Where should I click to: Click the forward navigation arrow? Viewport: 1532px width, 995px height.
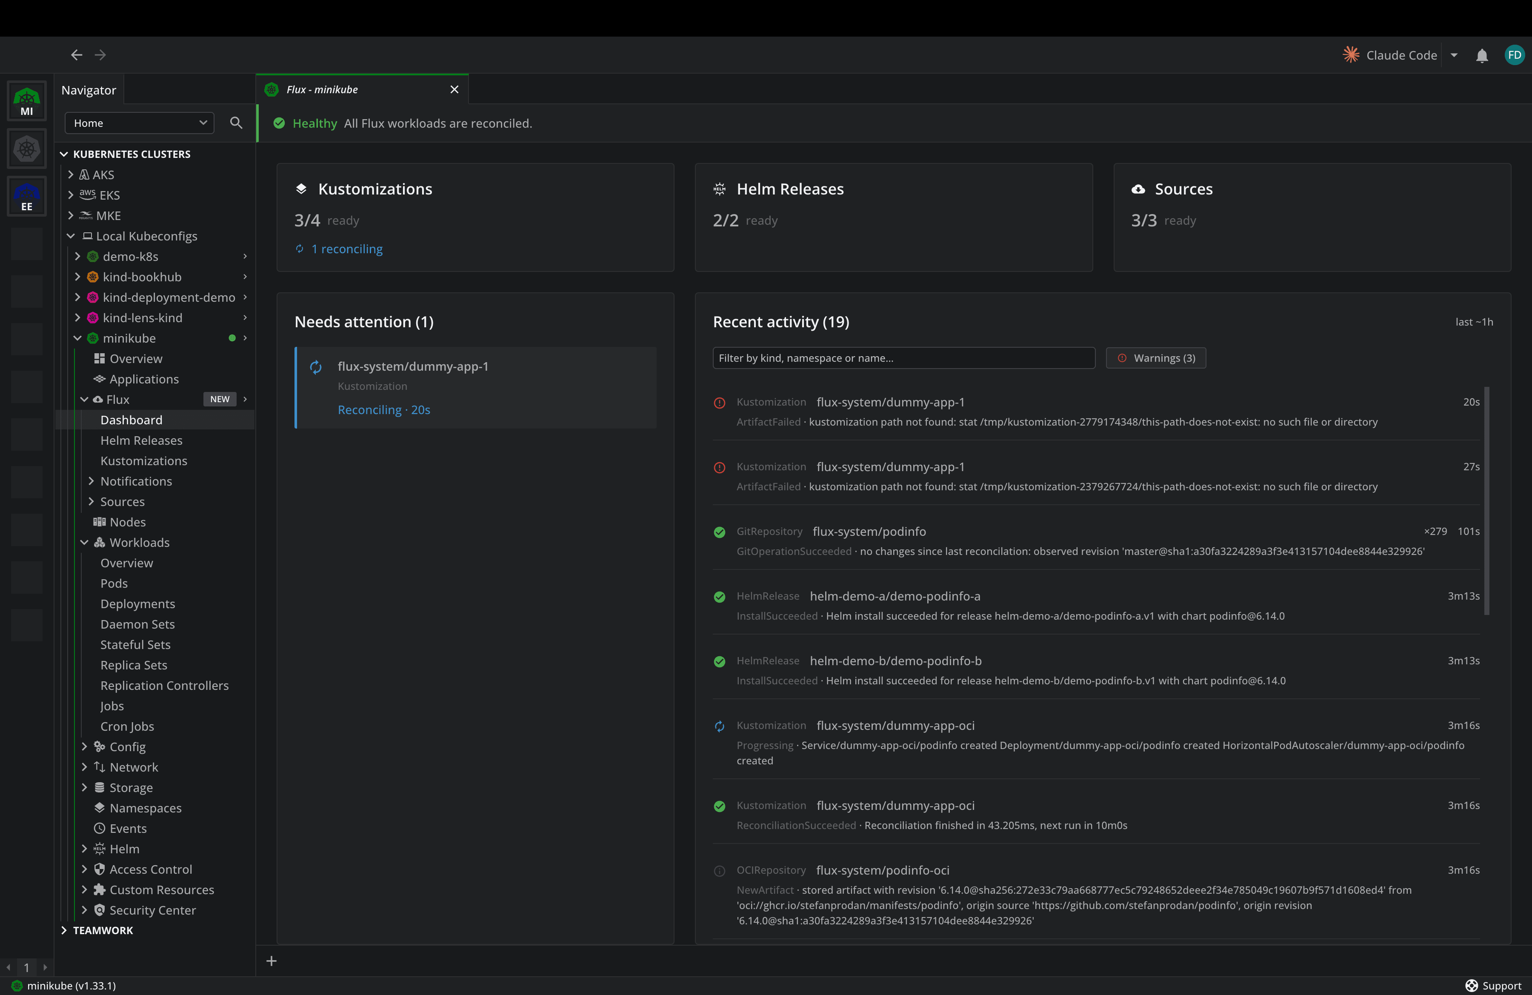(100, 55)
